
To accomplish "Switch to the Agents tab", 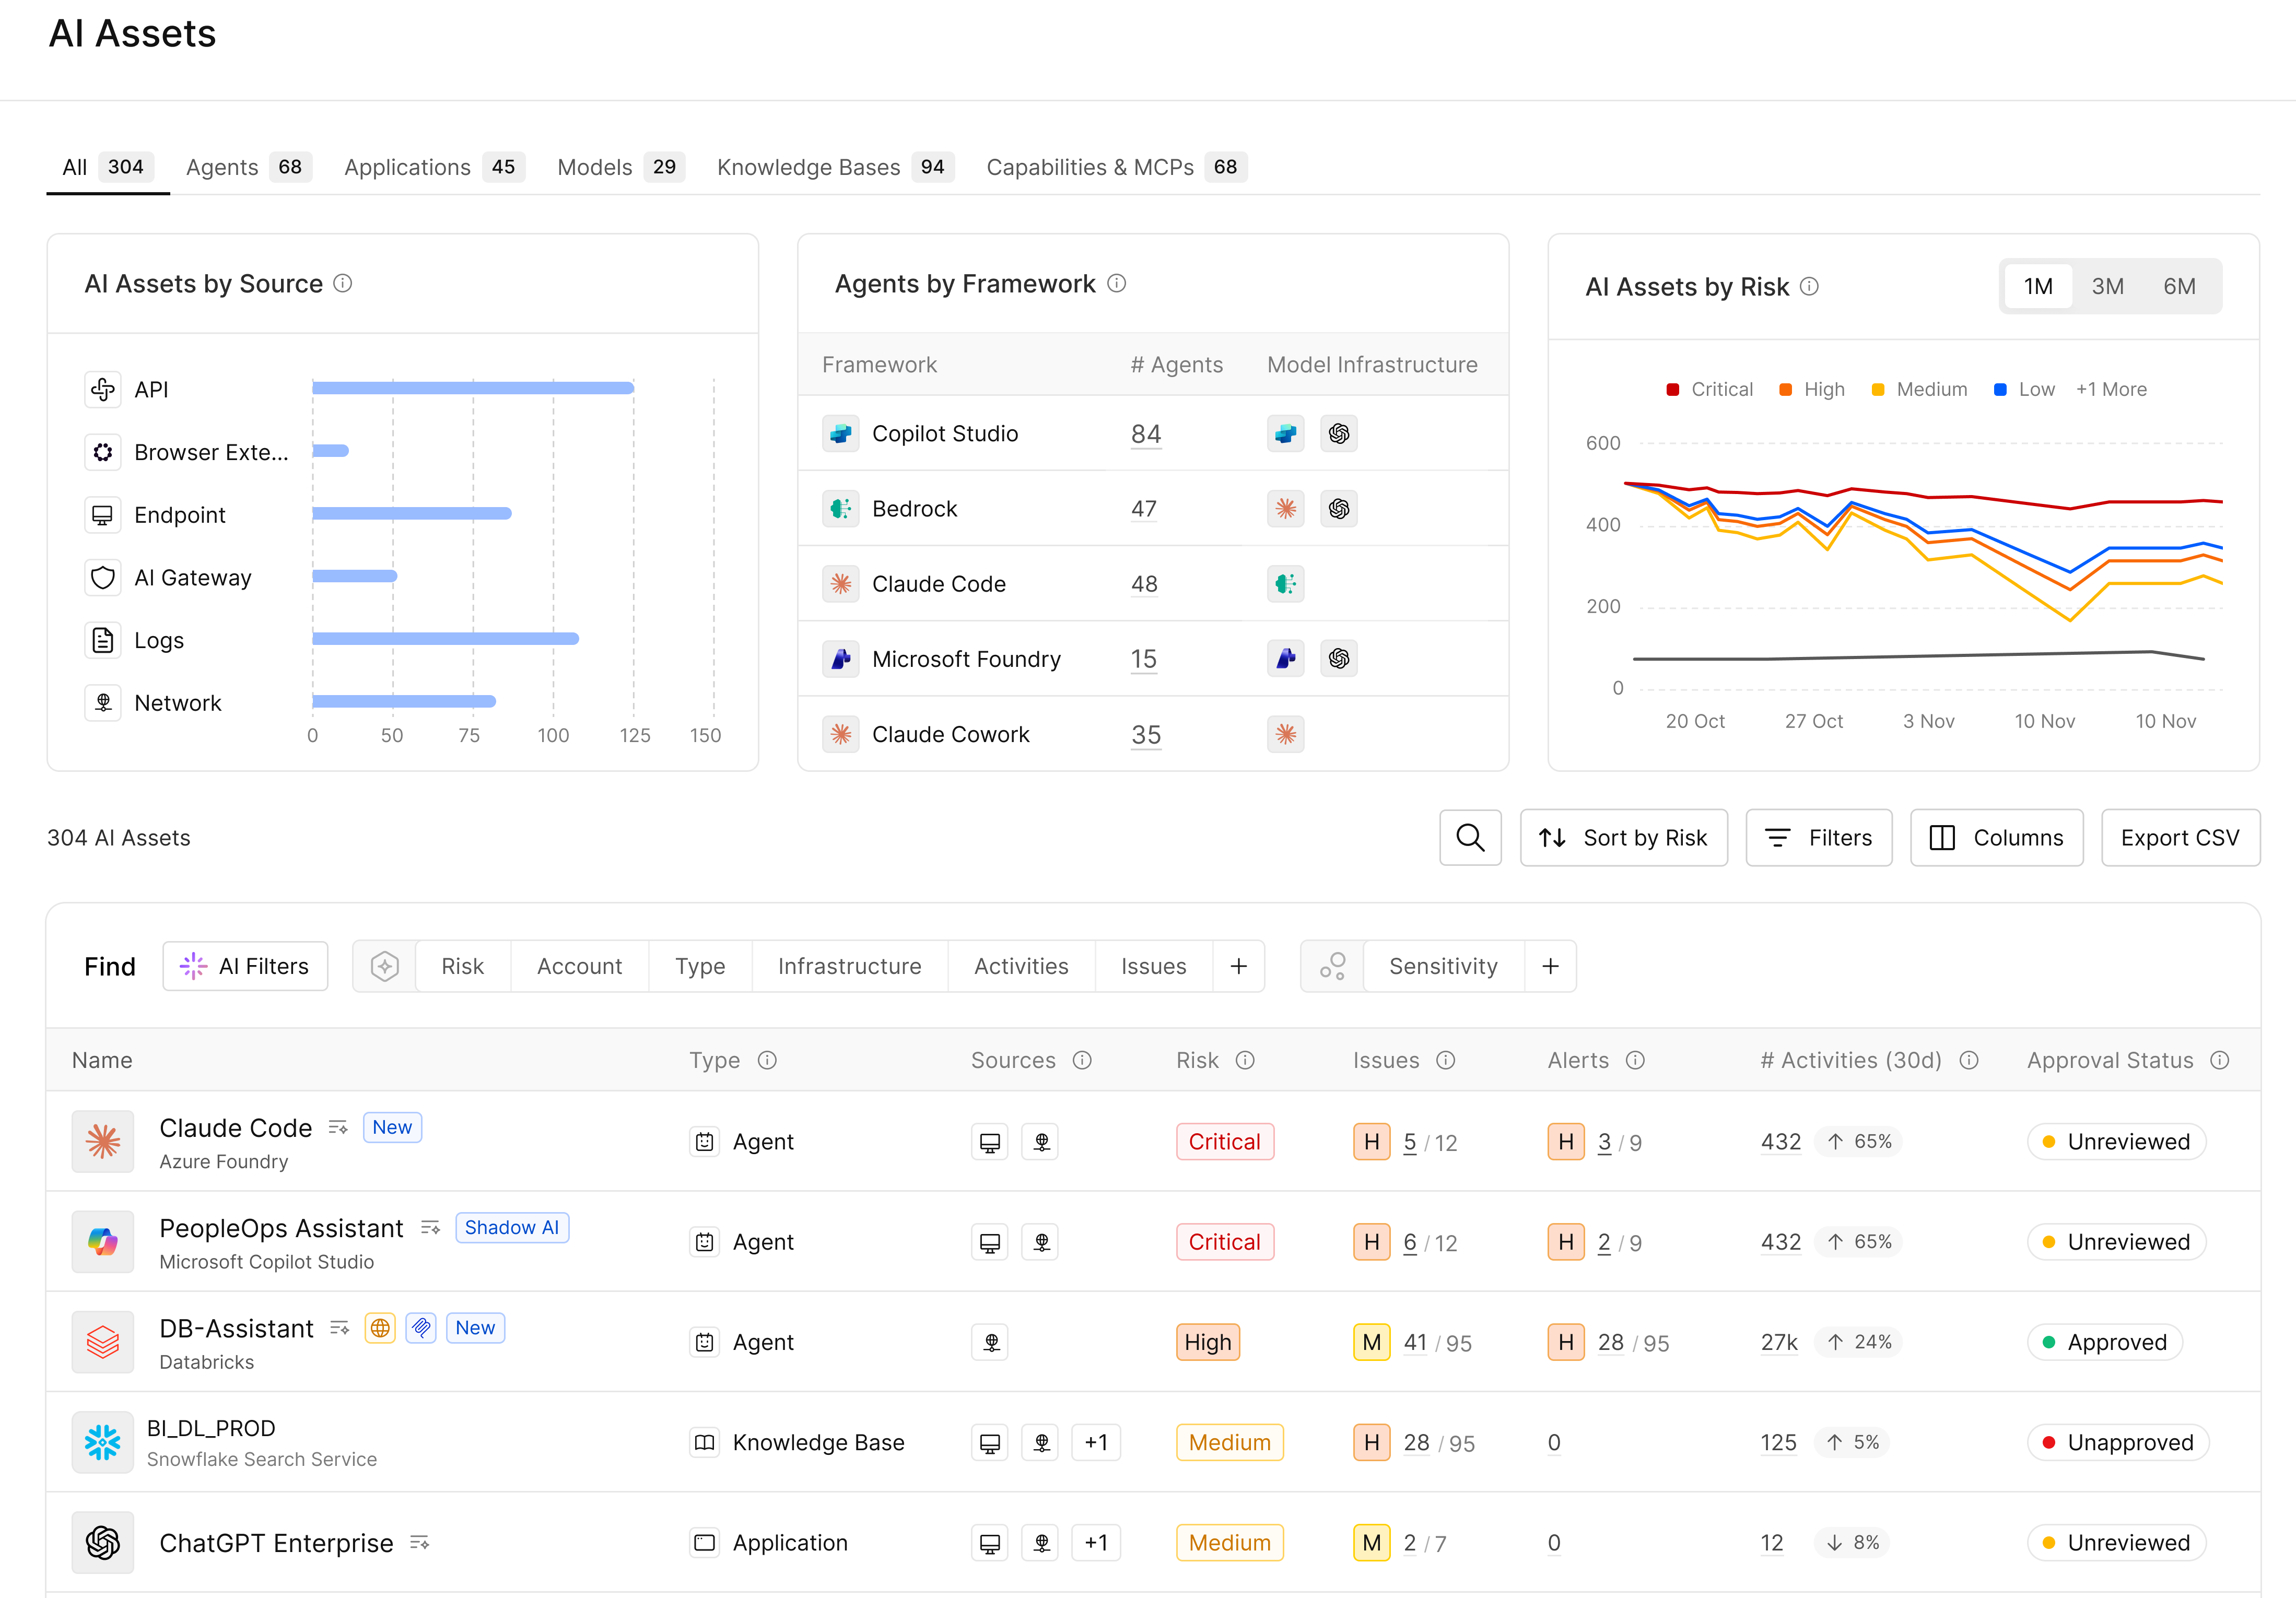I will pyautogui.click(x=248, y=167).
